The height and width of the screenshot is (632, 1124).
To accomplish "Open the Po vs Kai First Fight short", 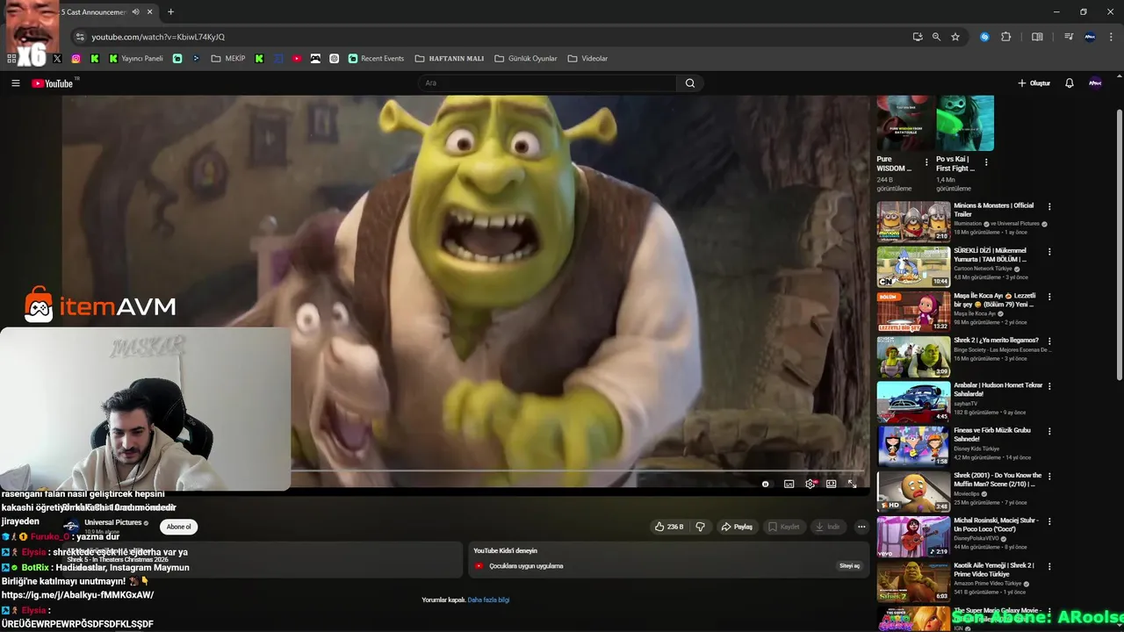I will pyautogui.click(x=965, y=124).
